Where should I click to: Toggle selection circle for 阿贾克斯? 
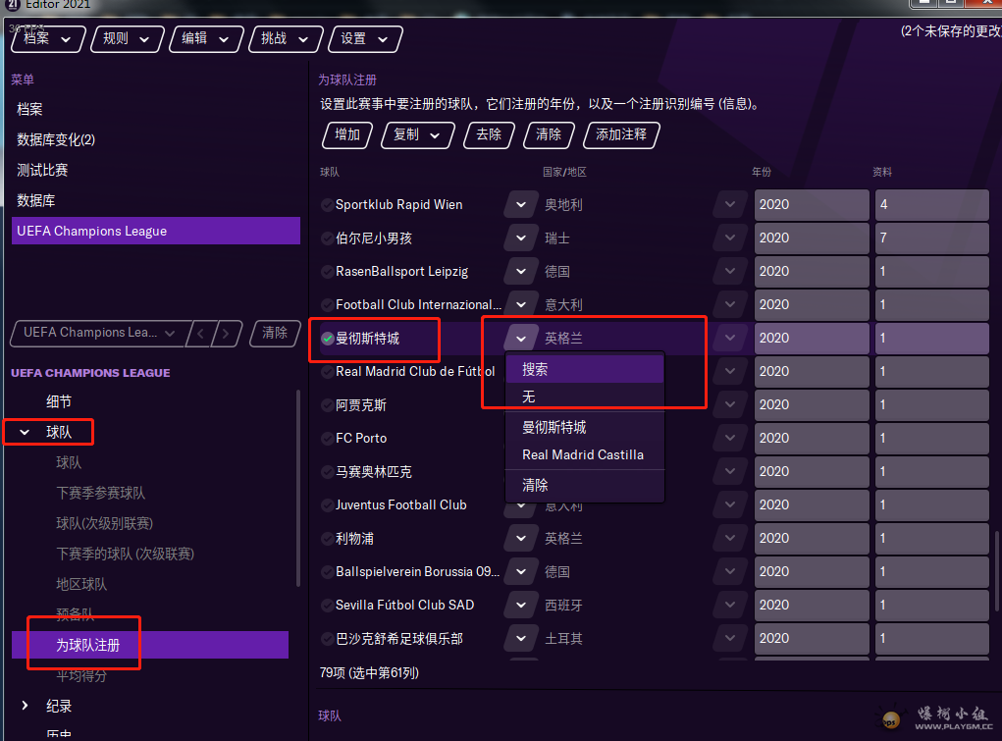[327, 404]
